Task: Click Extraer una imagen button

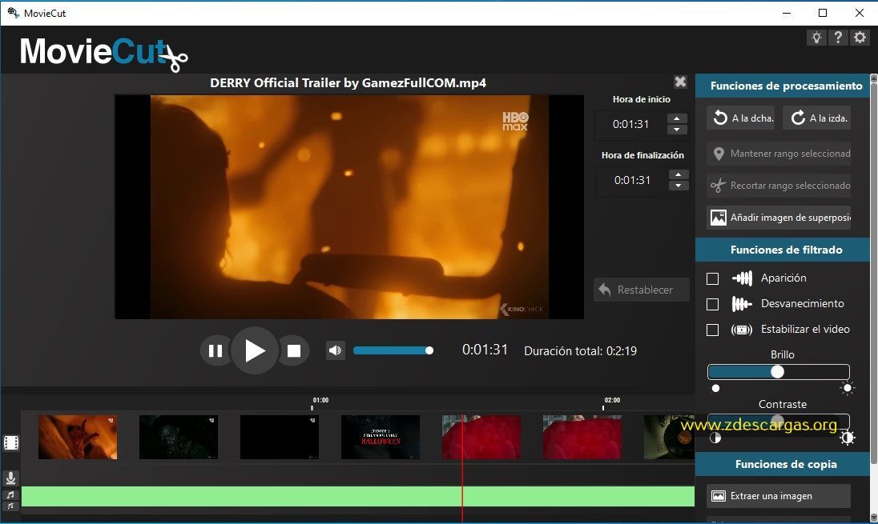Action: (x=779, y=496)
